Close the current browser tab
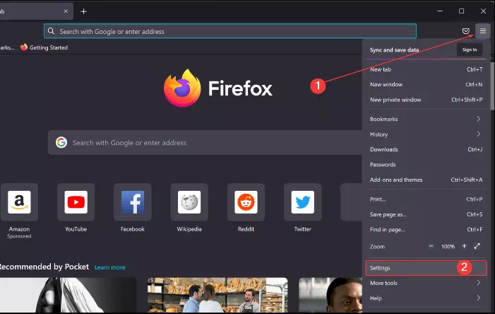The width and height of the screenshot is (495, 314). [66, 11]
